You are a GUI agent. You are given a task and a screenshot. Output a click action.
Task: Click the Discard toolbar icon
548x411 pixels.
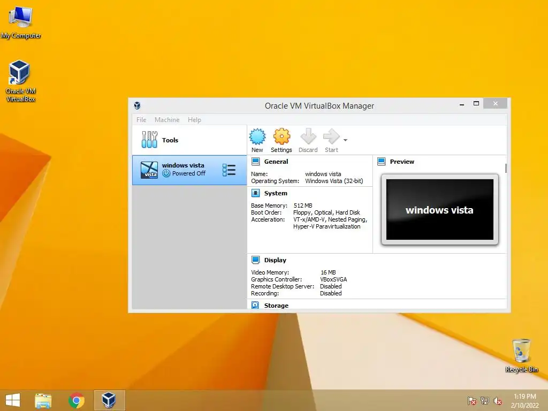click(x=308, y=136)
